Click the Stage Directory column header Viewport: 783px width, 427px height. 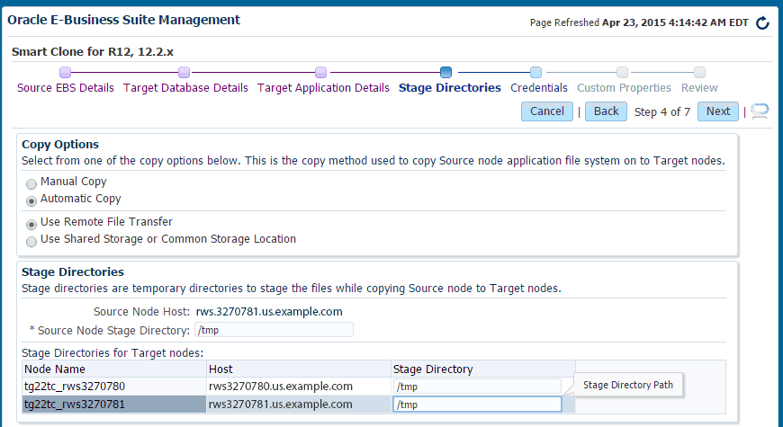(483, 369)
